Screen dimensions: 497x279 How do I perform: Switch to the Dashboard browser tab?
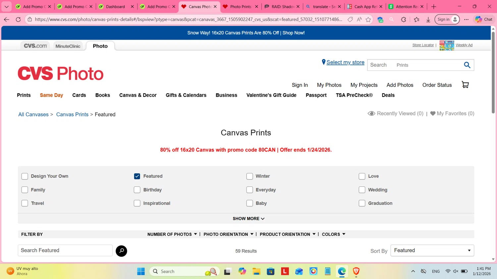click(116, 7)
